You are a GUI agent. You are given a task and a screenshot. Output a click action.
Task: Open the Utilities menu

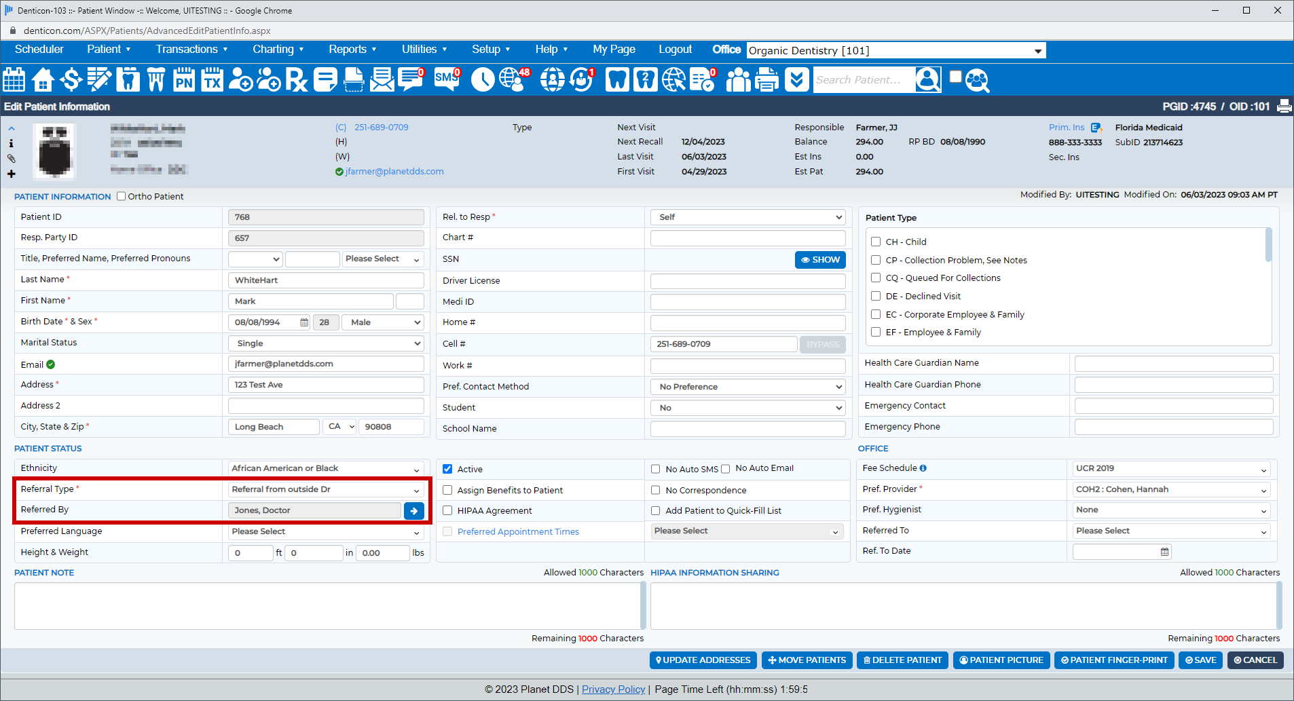[x=424, y=49]
